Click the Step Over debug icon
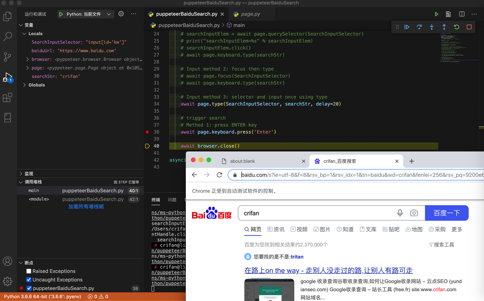Screen dimensions: 484x301 419,27
